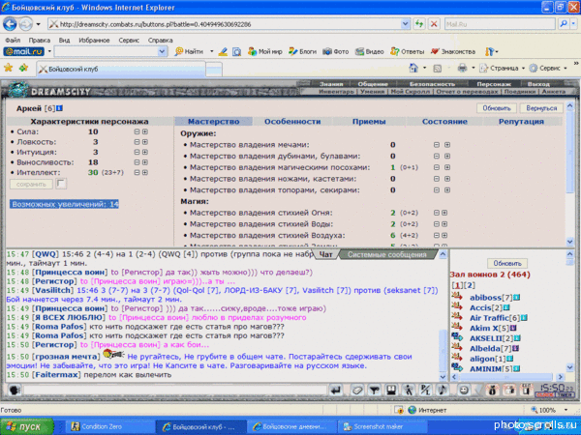Image resolution: width=581 pixels, height=435 pixels.
Task: Switch to Системные сообщения chat tab
Action: pyautogui.click(x=386, y=254)
